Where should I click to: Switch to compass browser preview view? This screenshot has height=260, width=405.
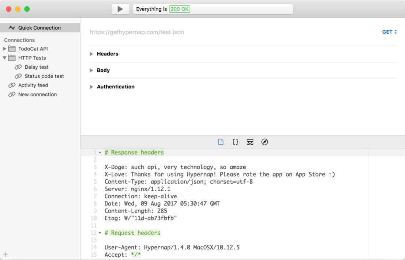[x=265, y=142]
